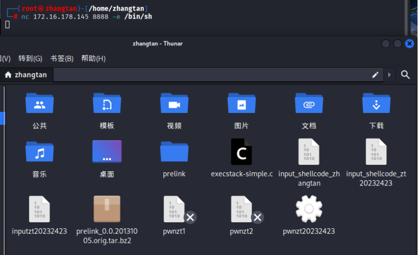Select the inputzt20232423 file icon

[39, 209]
